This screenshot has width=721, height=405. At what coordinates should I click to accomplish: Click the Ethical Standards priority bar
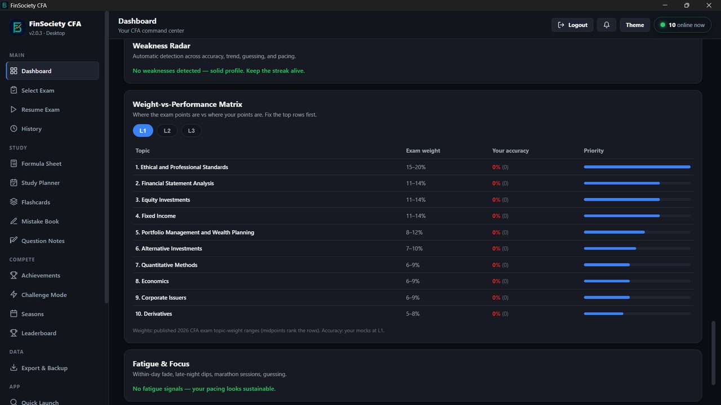[x=637, y=167]
